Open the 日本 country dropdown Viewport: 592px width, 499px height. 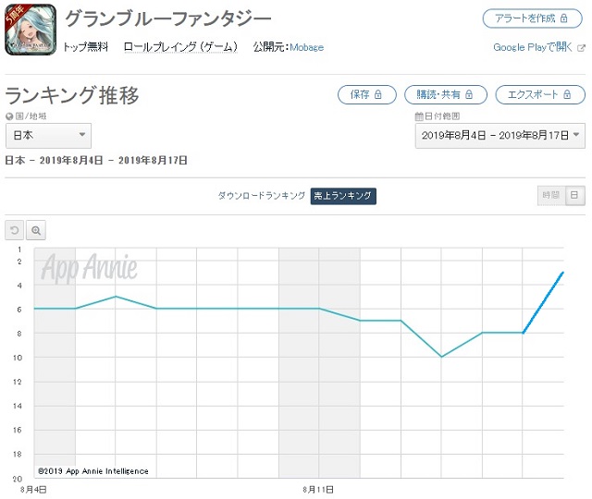[x=48, y=135]
